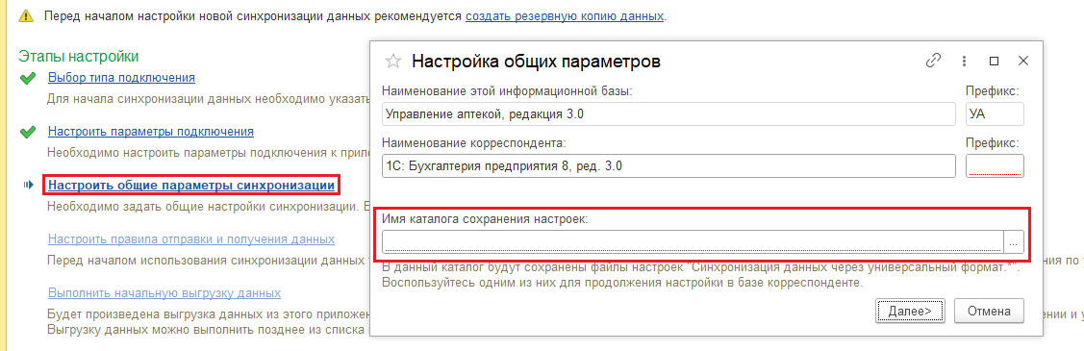Click green checkmark beside Настроить параметры подключения

28,132
